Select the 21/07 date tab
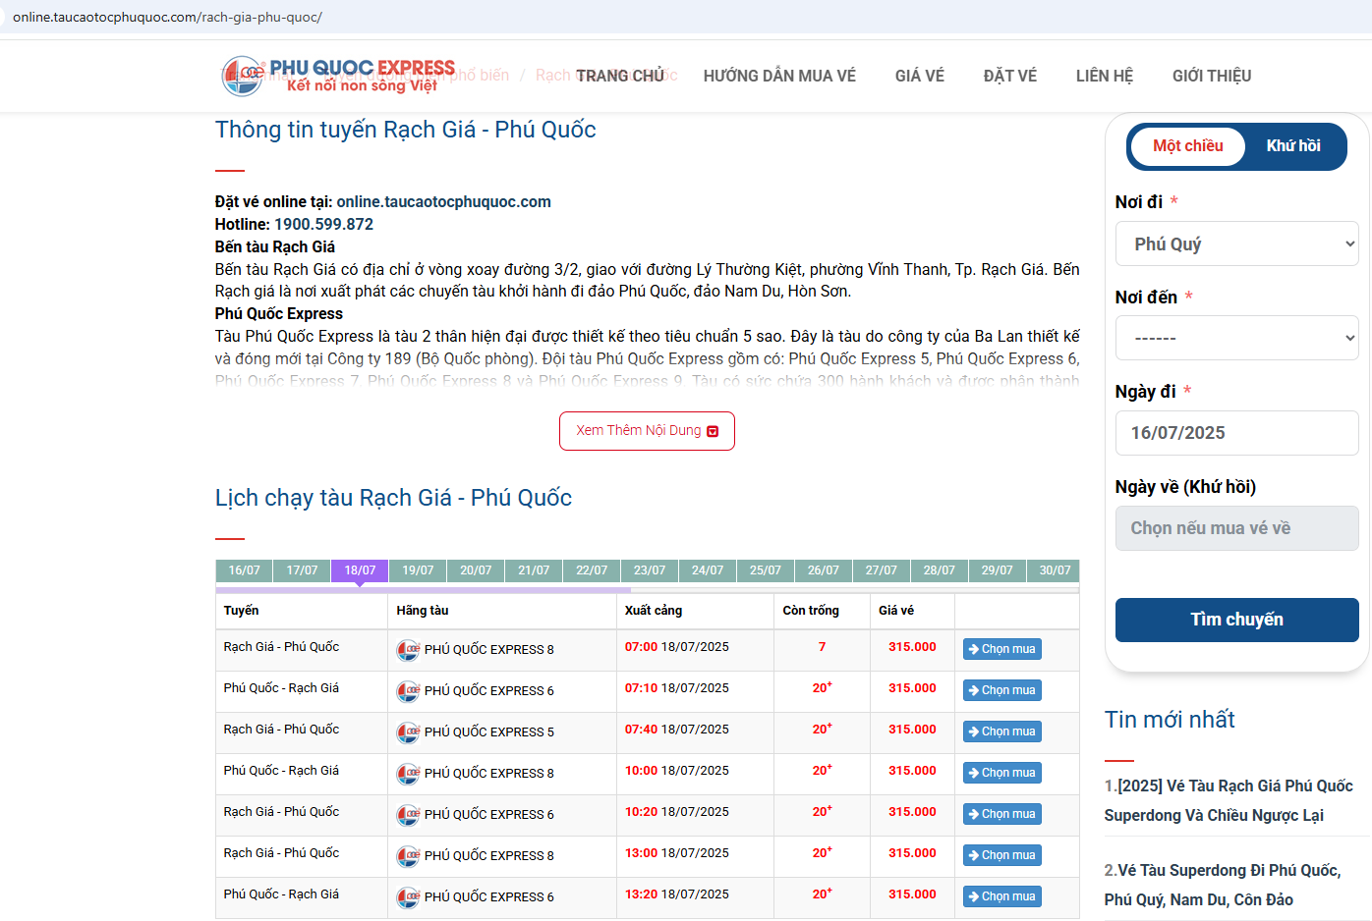This screenshot has width=1372, height=921. 534,570
